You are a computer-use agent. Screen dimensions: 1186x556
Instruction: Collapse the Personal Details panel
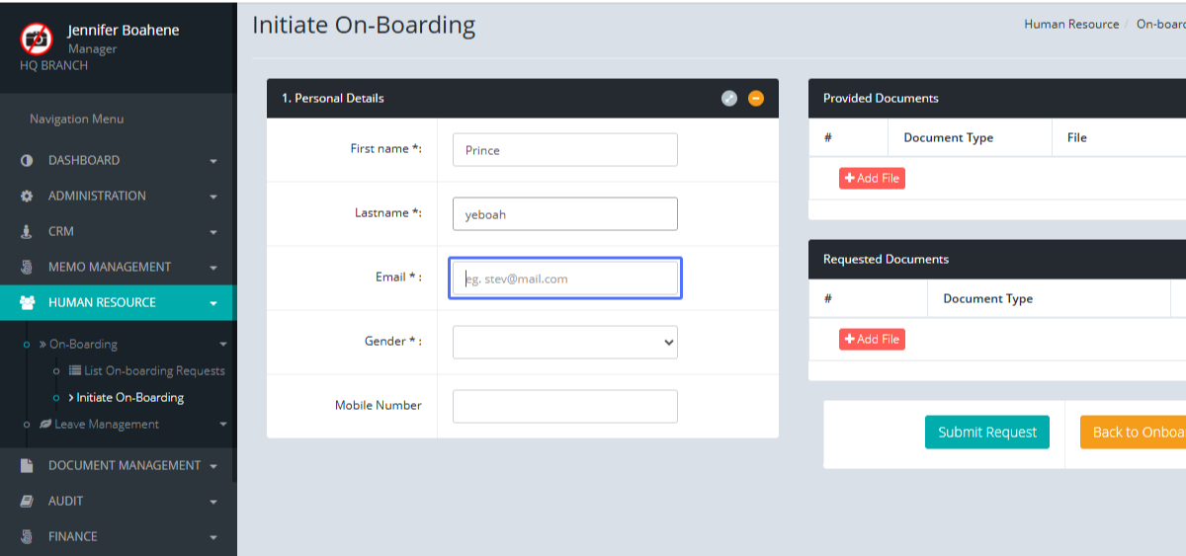click(x=756, y=98)
